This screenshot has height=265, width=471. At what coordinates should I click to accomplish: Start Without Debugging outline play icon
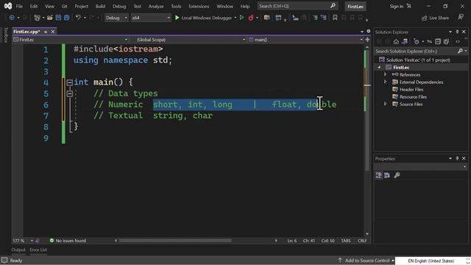coord(242,18)
